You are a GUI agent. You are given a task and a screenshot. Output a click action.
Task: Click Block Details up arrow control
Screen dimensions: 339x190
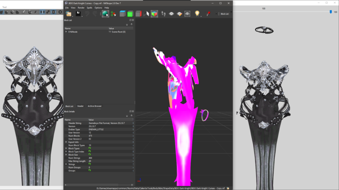click(132, 116)
